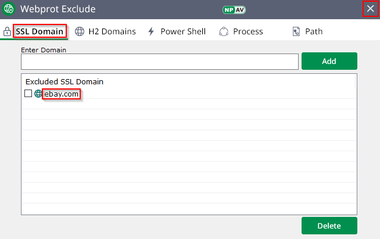380x239 pixels.
Task: Click the Webprot Exclude shield icon in title bar
Action: 9,9
